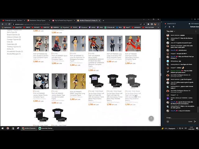Screen dimensions: 199x149
Task: Send the chat message with arrow icon
Action: click(x=195, y=121)
